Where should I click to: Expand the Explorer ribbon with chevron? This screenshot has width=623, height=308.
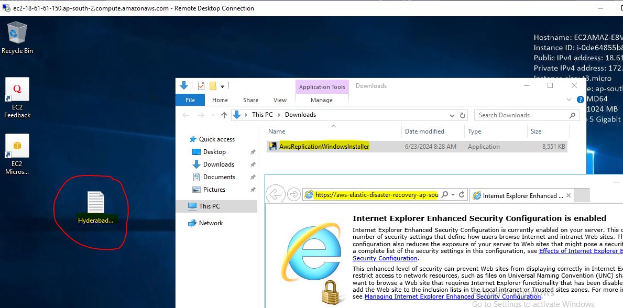tap(570, 100)
